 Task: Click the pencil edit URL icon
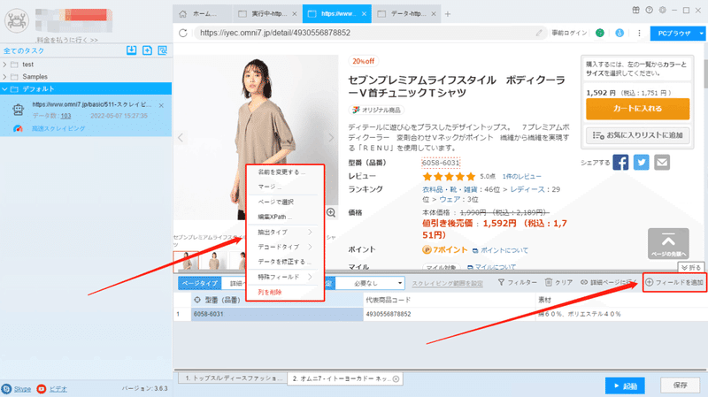pyautogui.click(x=539, y=33)
